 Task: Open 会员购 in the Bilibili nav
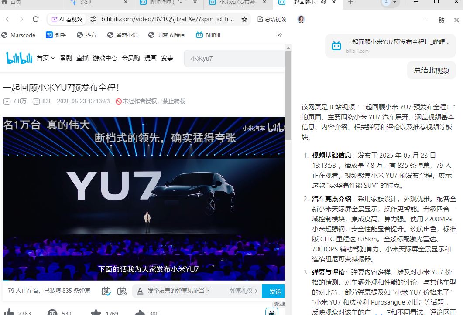[131, 58]
